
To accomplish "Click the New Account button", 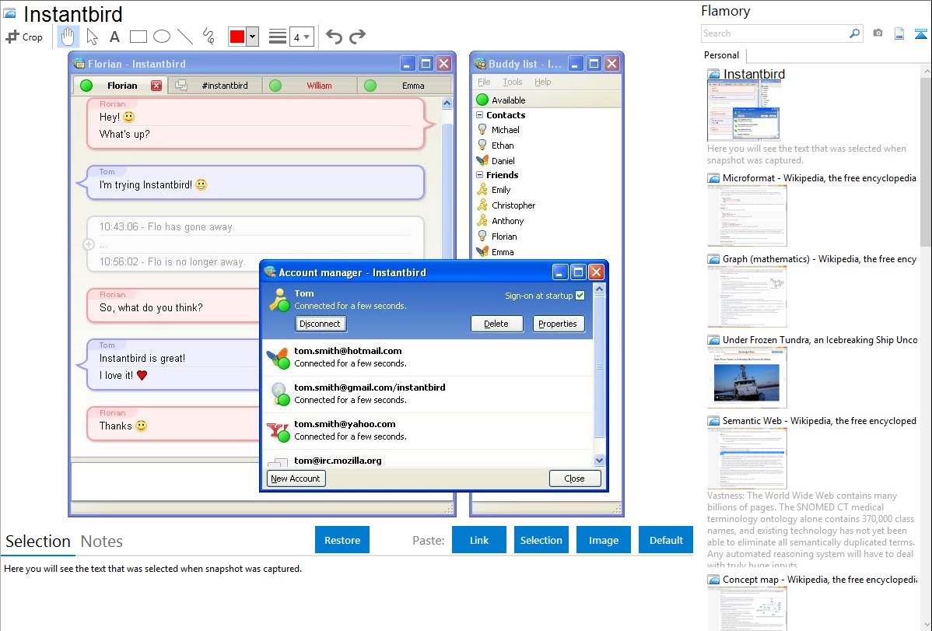I will [x=296, y=479].
